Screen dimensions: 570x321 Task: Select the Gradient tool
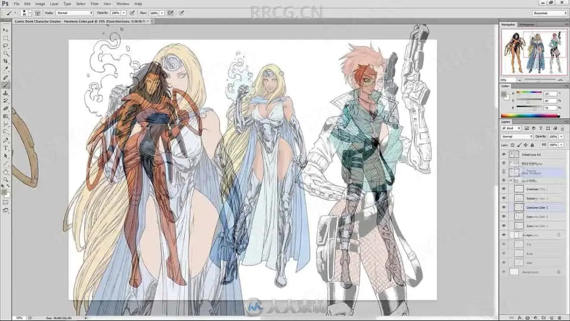point(6,116)
